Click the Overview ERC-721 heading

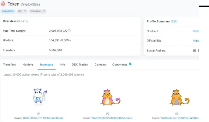15,21
